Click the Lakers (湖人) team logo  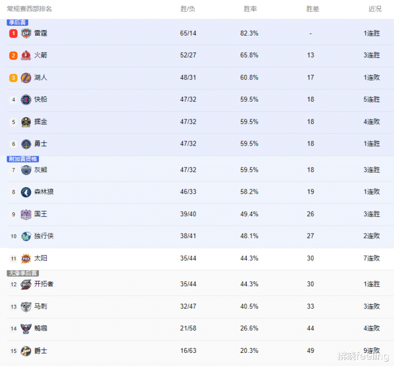[26, 78]
